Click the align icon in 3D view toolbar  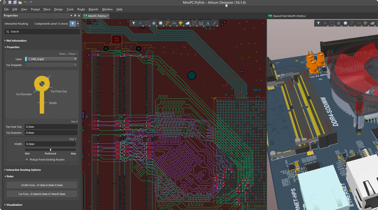coord(339,23)
